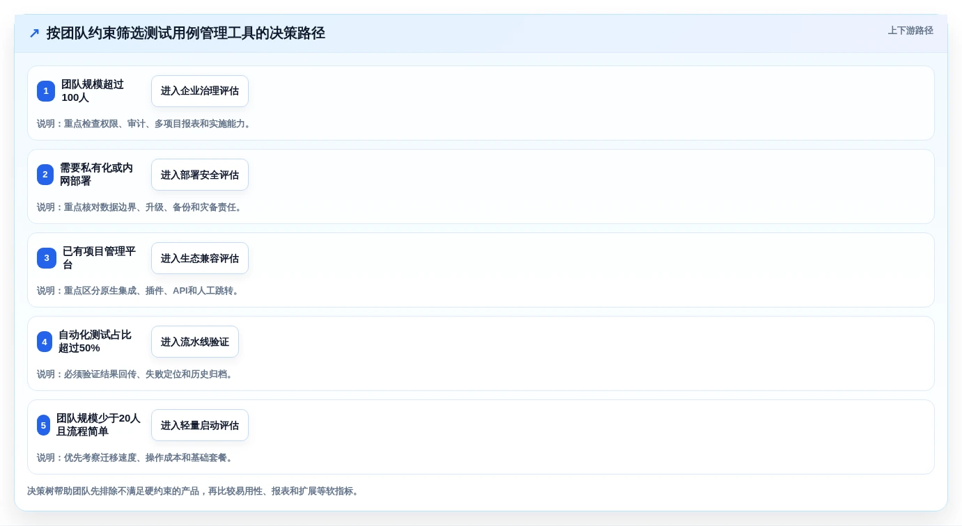
Task: Select the condition text 团队规模少于20人且流程简单
Action: [x=98, y=425]
